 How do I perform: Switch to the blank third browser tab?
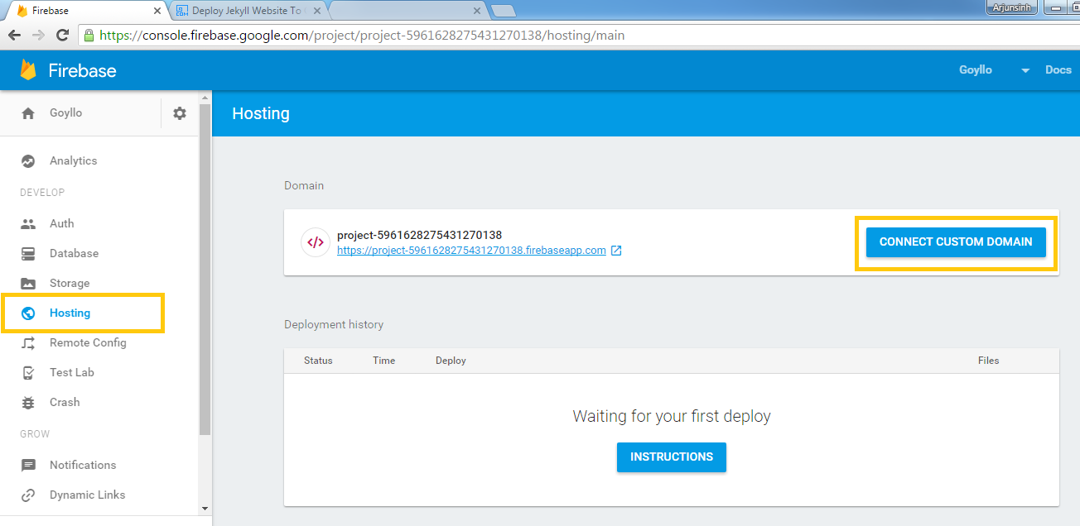[406, 11]
